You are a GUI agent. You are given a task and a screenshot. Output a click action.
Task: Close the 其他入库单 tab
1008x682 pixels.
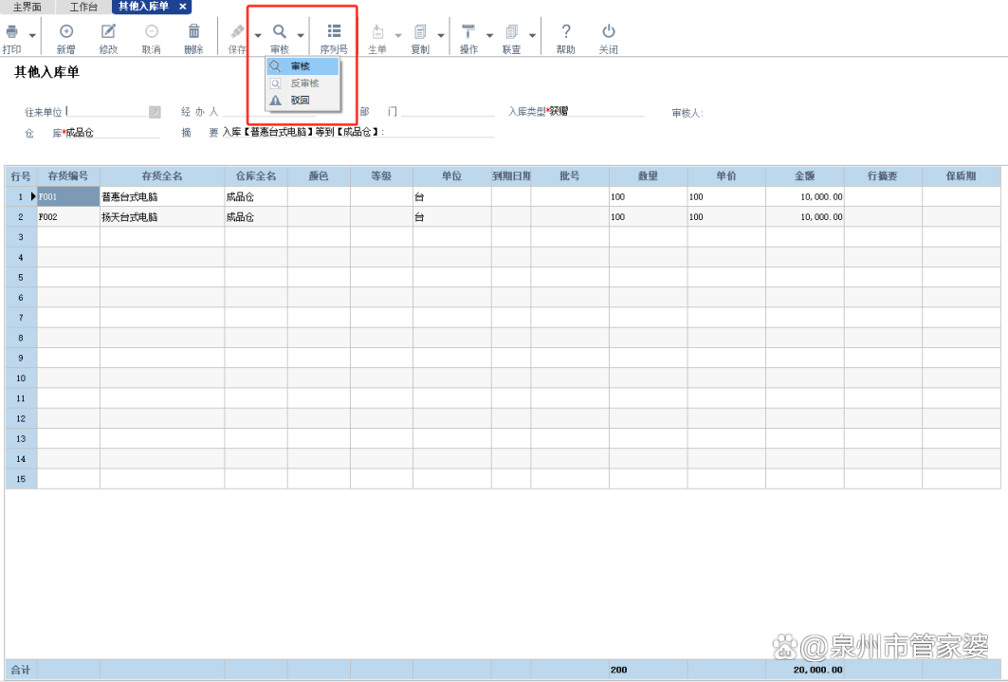[x=183, y=7]
